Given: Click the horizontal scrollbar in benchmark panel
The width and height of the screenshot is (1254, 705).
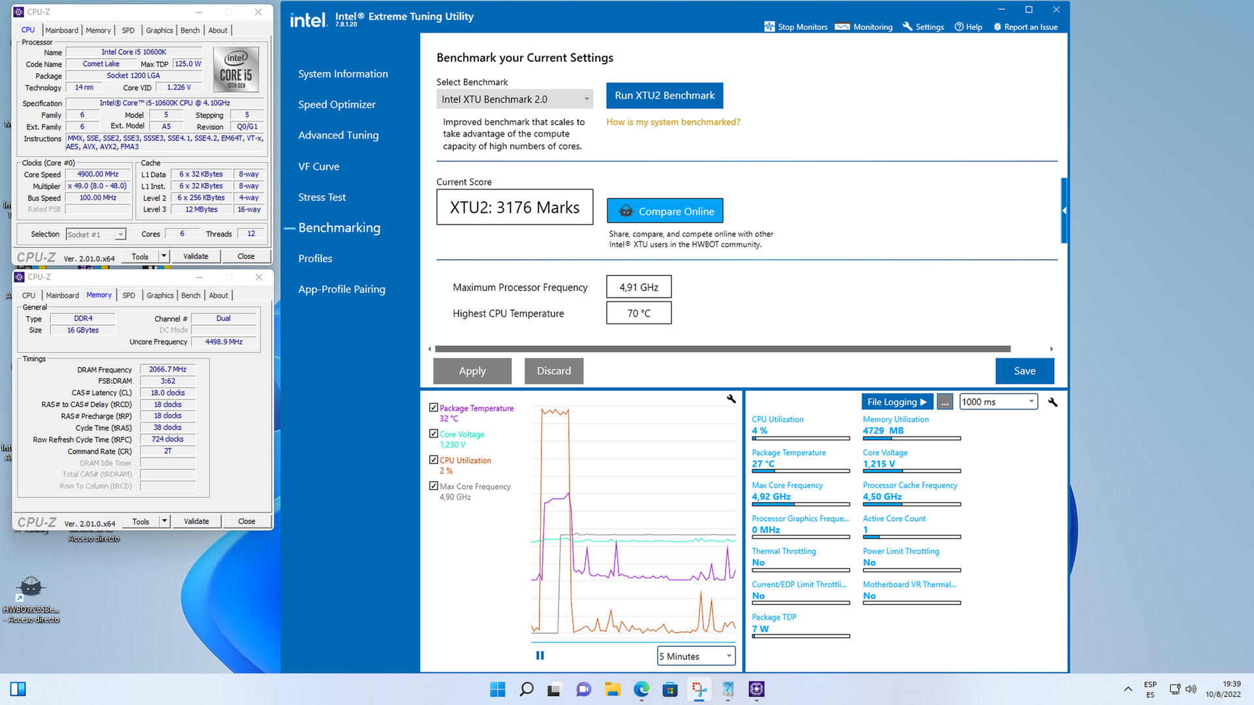Looking at the screenshot, I should (722, 349).
